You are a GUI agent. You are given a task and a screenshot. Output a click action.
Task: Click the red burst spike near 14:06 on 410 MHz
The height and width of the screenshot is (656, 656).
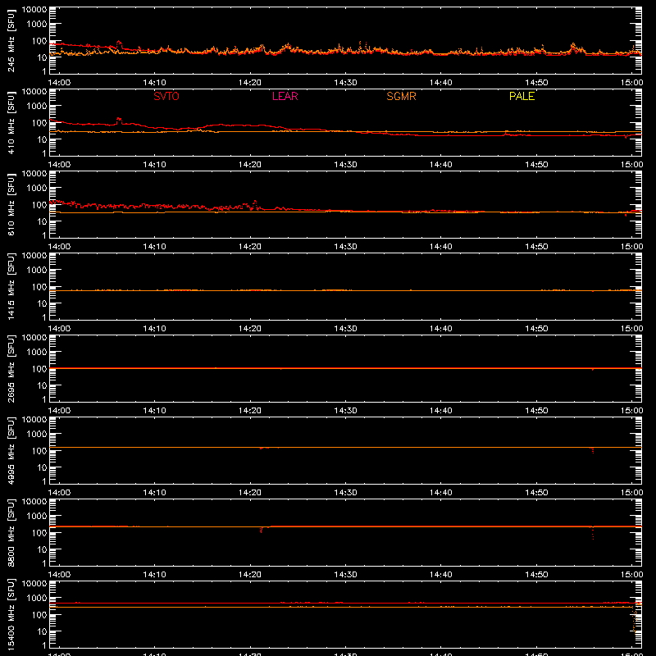tap(119, 121)
